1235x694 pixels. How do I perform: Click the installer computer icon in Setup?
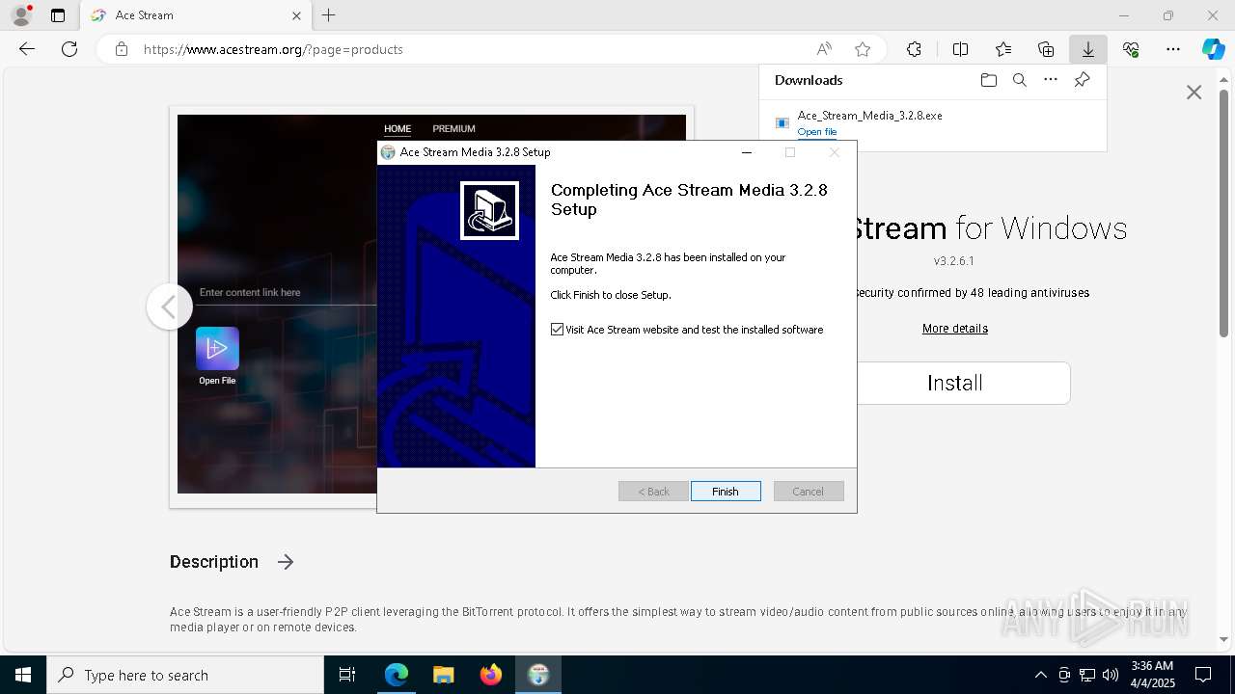click(489, 210)
